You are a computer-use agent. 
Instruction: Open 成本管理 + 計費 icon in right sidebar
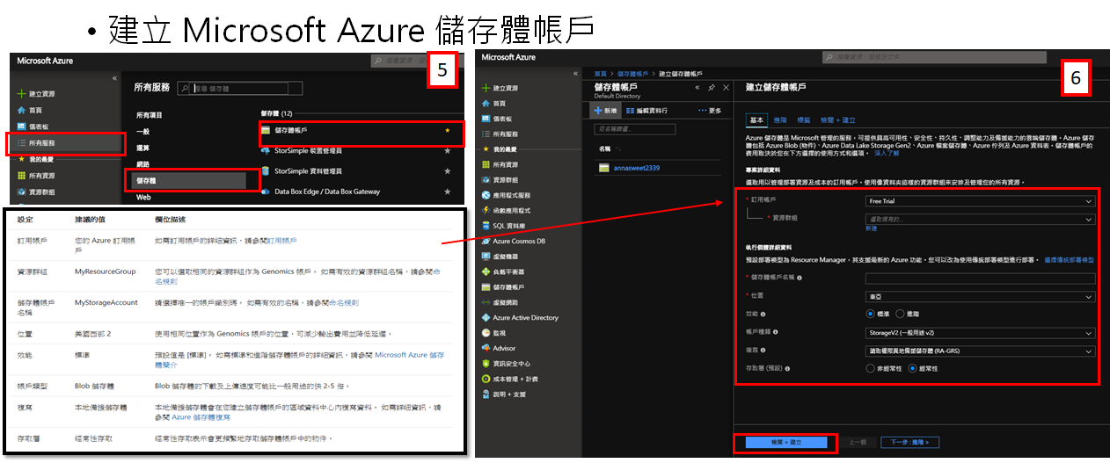(x=486, y=379)
